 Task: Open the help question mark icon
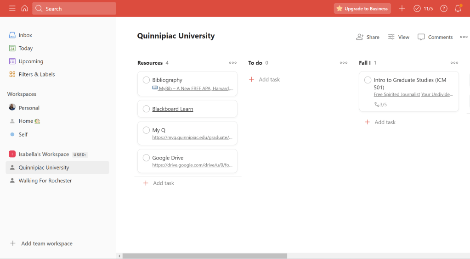coord(444,9)
